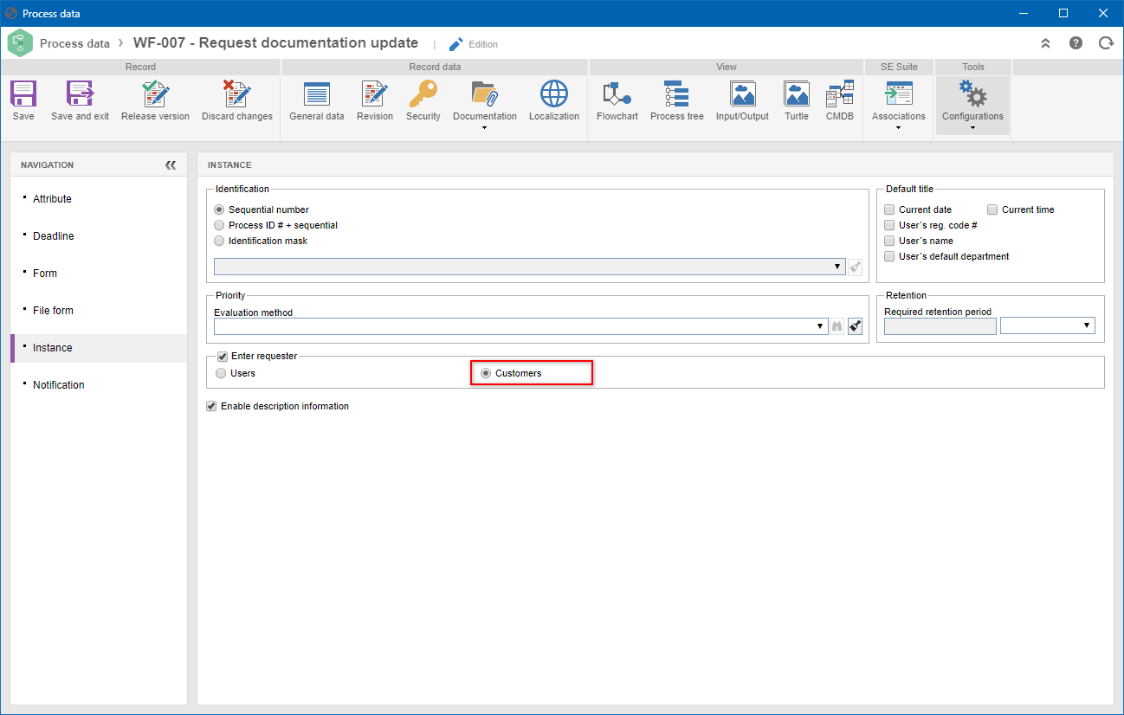Open the help question mark icon
Image resolution: width=1124 pixels, height=715 pixels.
pos(1076,42)
